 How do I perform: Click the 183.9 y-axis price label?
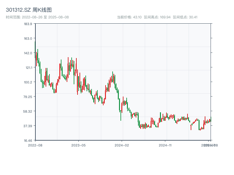28,24
